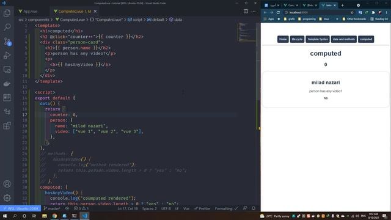Screen dimensions: 391x220
Task: Change file encoding UTF-8
Action: [166, 208]
